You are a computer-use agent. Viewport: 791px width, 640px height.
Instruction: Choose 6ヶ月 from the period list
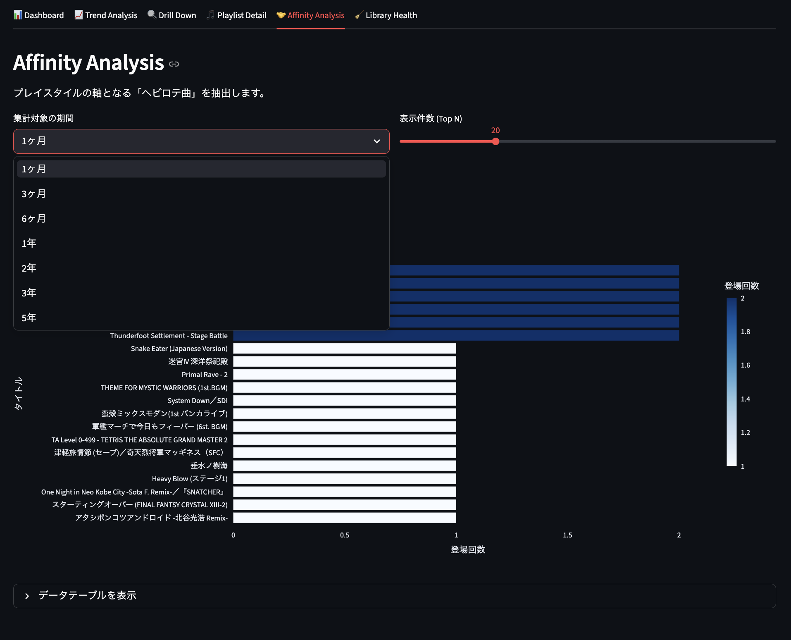pyautogui.click(x=34, y=219)
